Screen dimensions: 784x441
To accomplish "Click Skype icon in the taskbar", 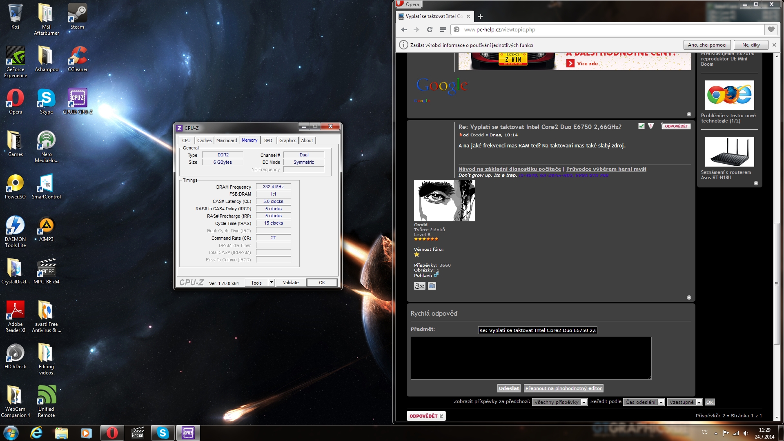I will pyautogui.click(x=163, y=433).
